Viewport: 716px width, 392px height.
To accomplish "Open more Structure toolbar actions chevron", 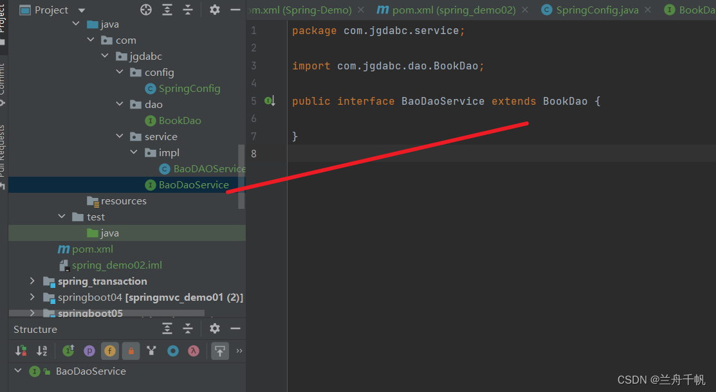I will click(239, 350).
